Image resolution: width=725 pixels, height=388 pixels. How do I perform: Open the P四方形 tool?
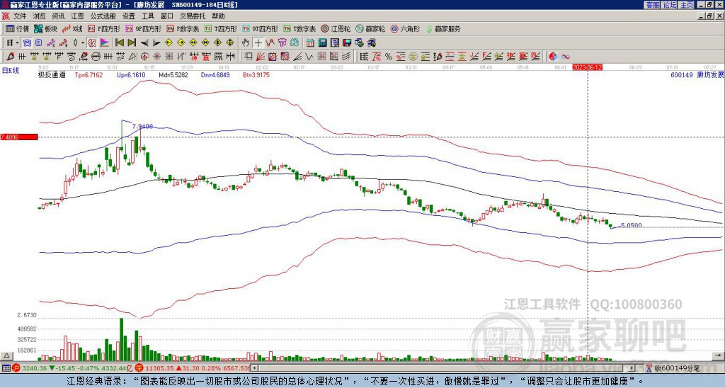tap(104, 28)
